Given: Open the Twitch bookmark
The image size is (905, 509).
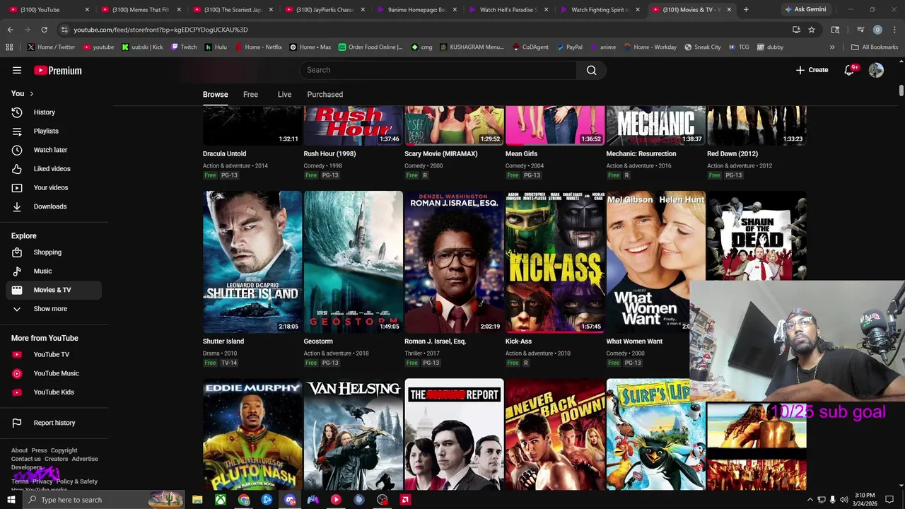Looking at the screenshot, I should [x=183, y=47].
